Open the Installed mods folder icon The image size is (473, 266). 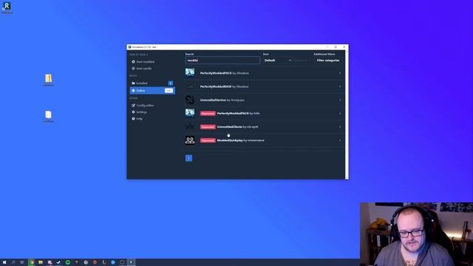click(133, 83)
